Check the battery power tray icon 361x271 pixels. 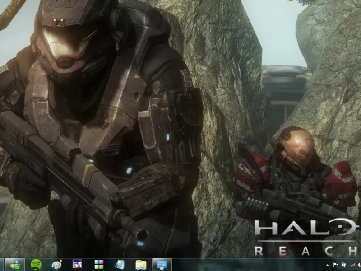coord(344,265)
